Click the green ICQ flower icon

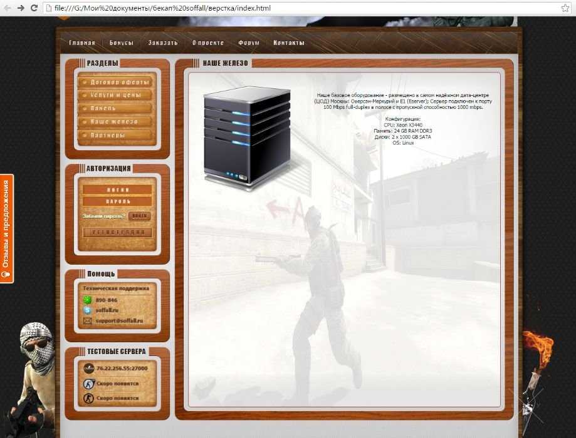pos(87,300)
